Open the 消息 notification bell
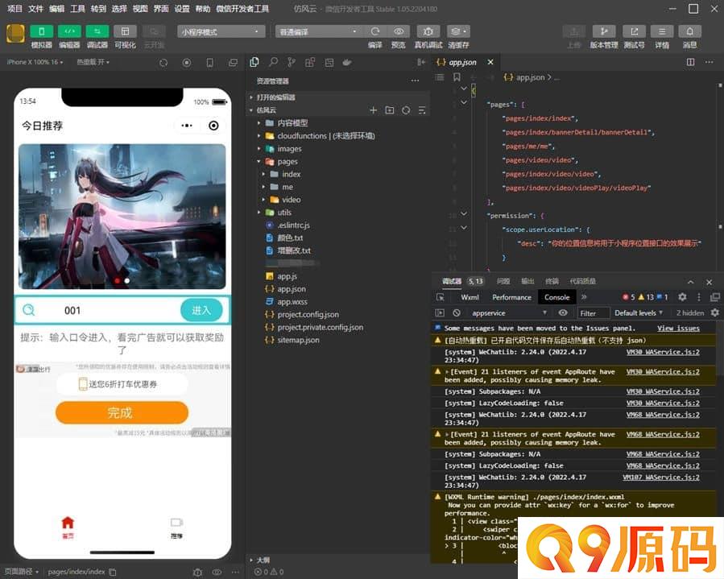724x579 pixels. (x=690, y=31)
